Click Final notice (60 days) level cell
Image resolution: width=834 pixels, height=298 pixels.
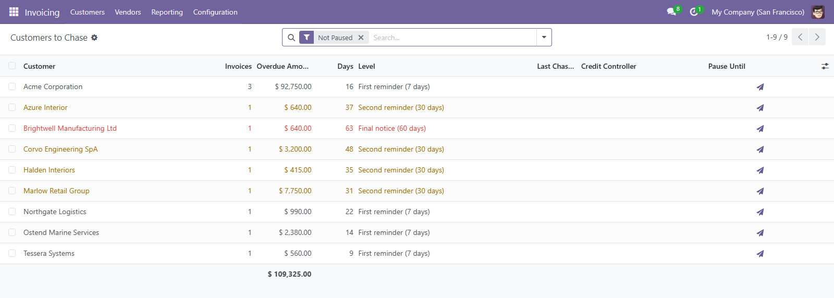click(x=392, y=128)
